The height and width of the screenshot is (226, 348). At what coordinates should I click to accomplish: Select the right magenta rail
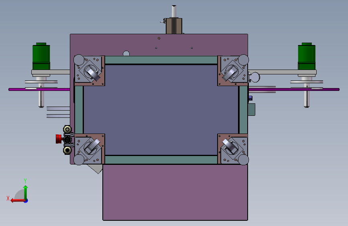294,89
